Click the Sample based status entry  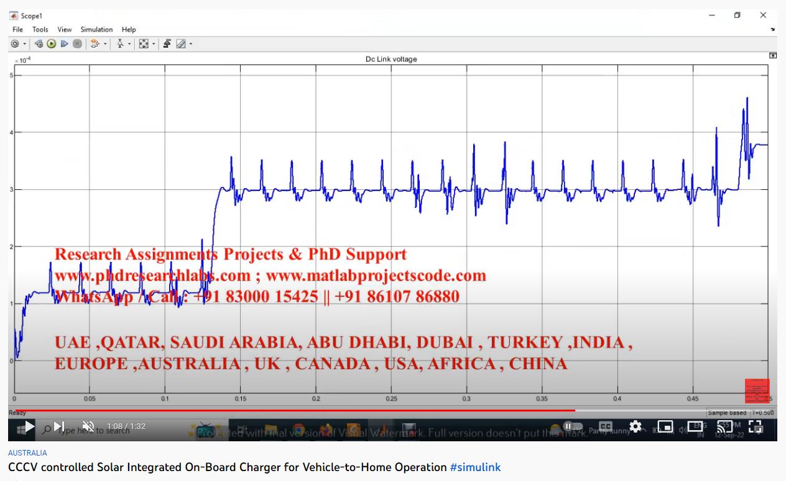pyautogui.click(x=727, y=413)
